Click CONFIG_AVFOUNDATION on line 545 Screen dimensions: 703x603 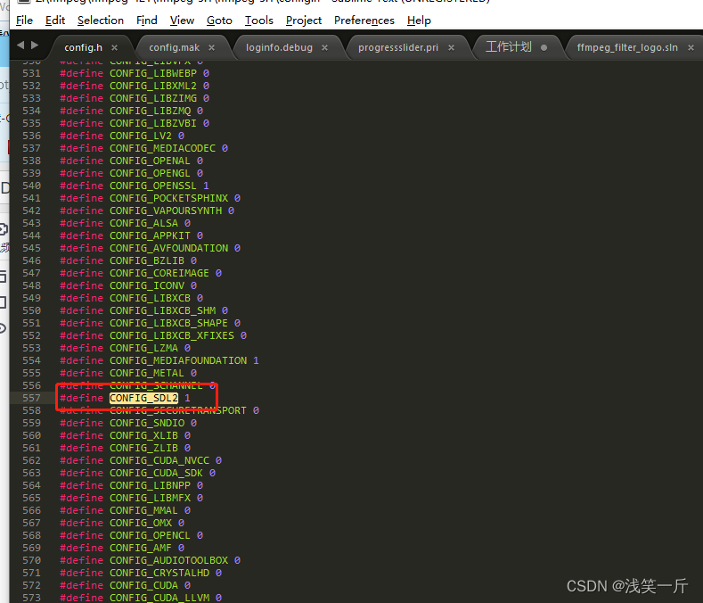168,248
